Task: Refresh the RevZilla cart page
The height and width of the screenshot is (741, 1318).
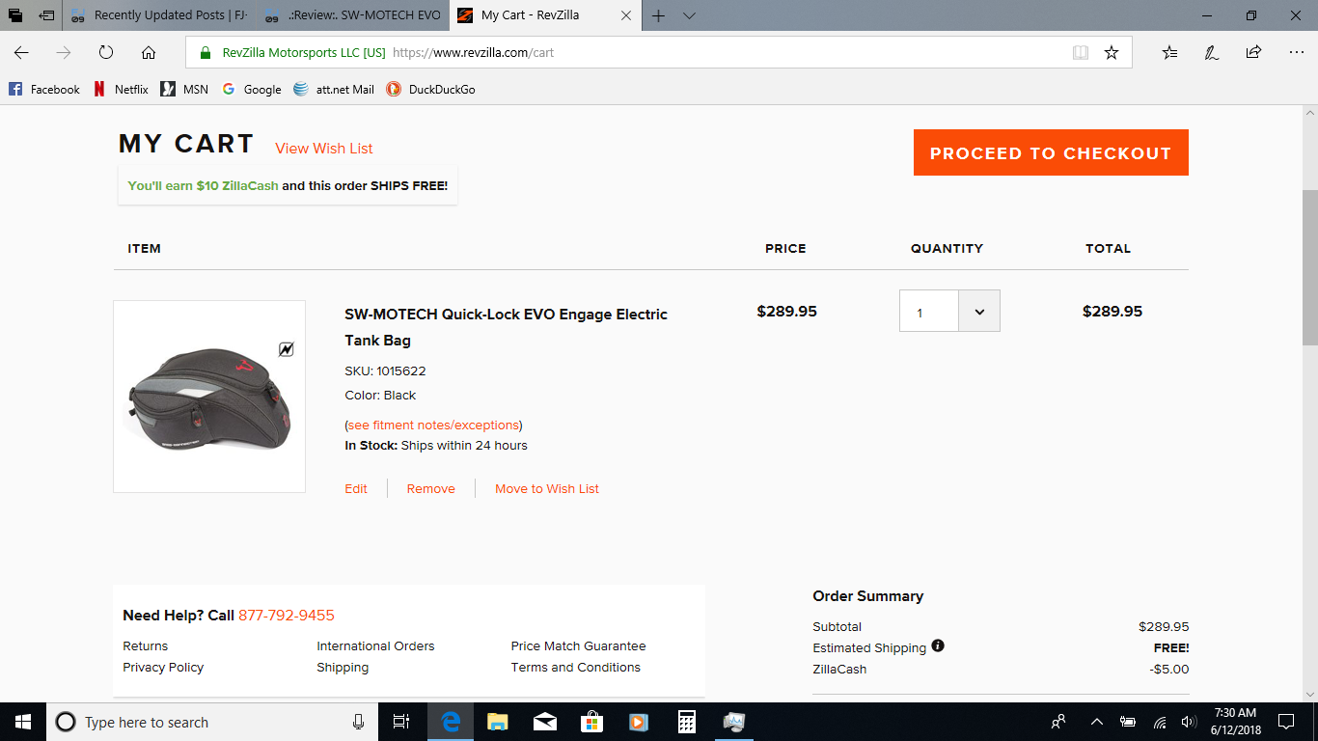Action: [106, 52]
